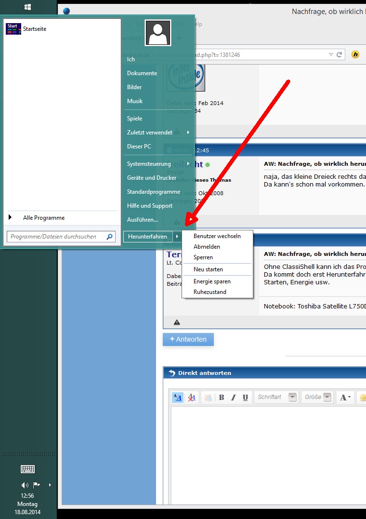This screenshot has height=519, width=366.
Task: Click the volume speaker tray icon
Action: [25, 485]
